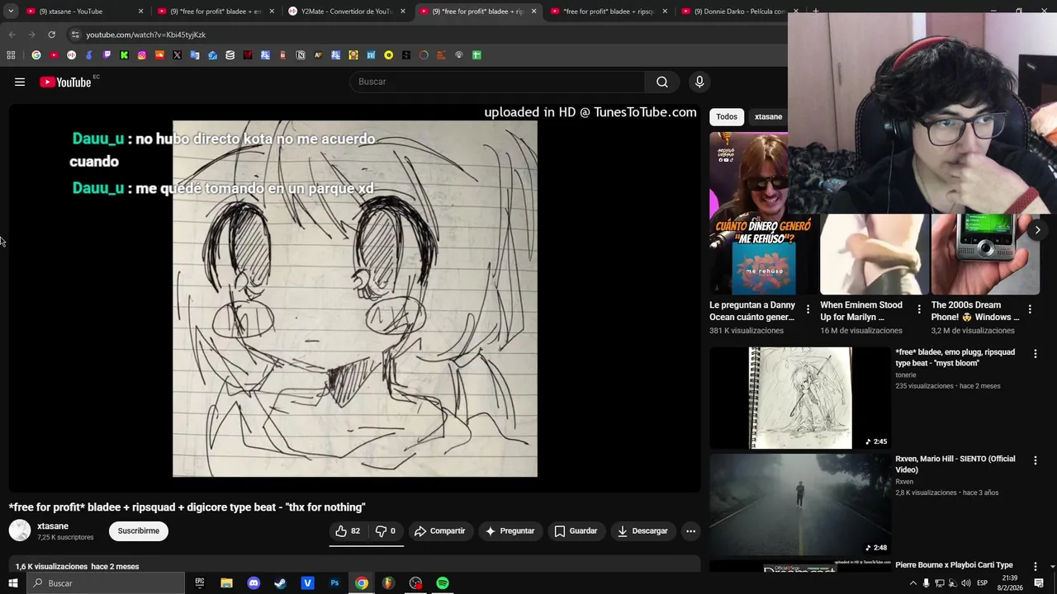Viewport: 1057px width, 594px height.
Task: Open the 2000s Dream Phone thumbnail
Action: [985, 254]
